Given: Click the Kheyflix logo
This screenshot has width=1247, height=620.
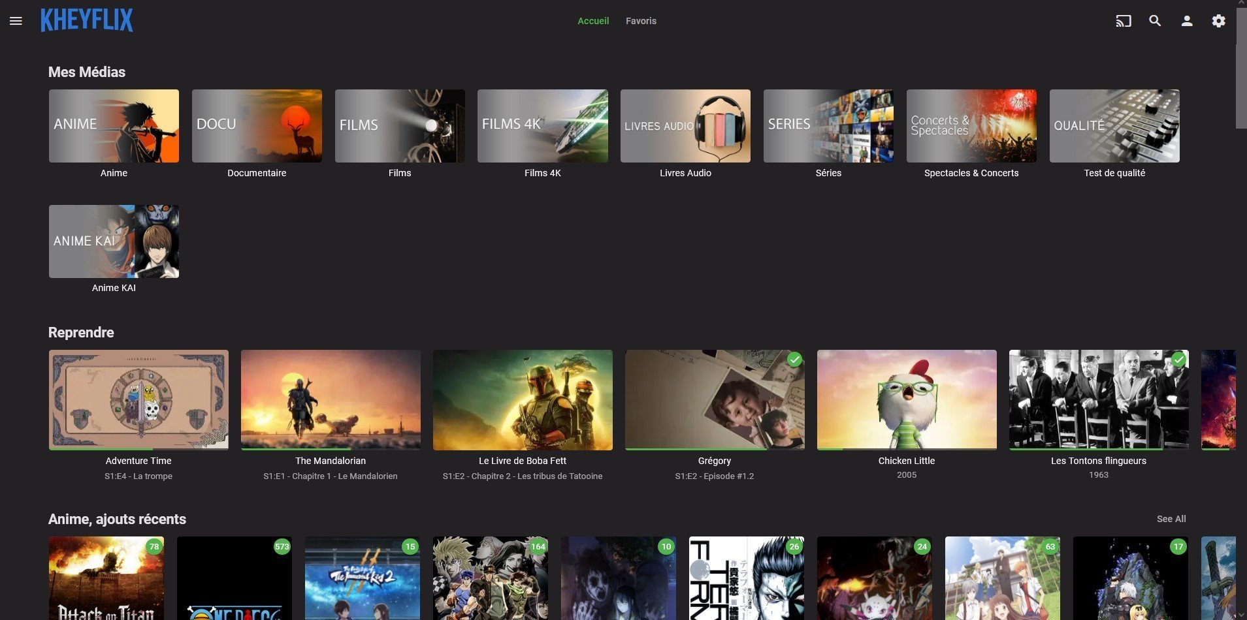Looking at the screenshot, I should pos(87,20).
